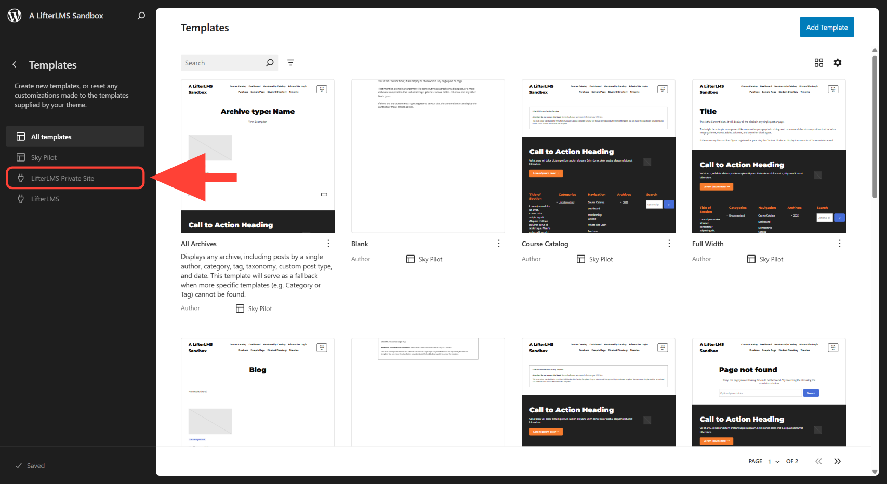Open the filter options icon
This screenshot has width=887, height=484.
[x=290, y=63]
